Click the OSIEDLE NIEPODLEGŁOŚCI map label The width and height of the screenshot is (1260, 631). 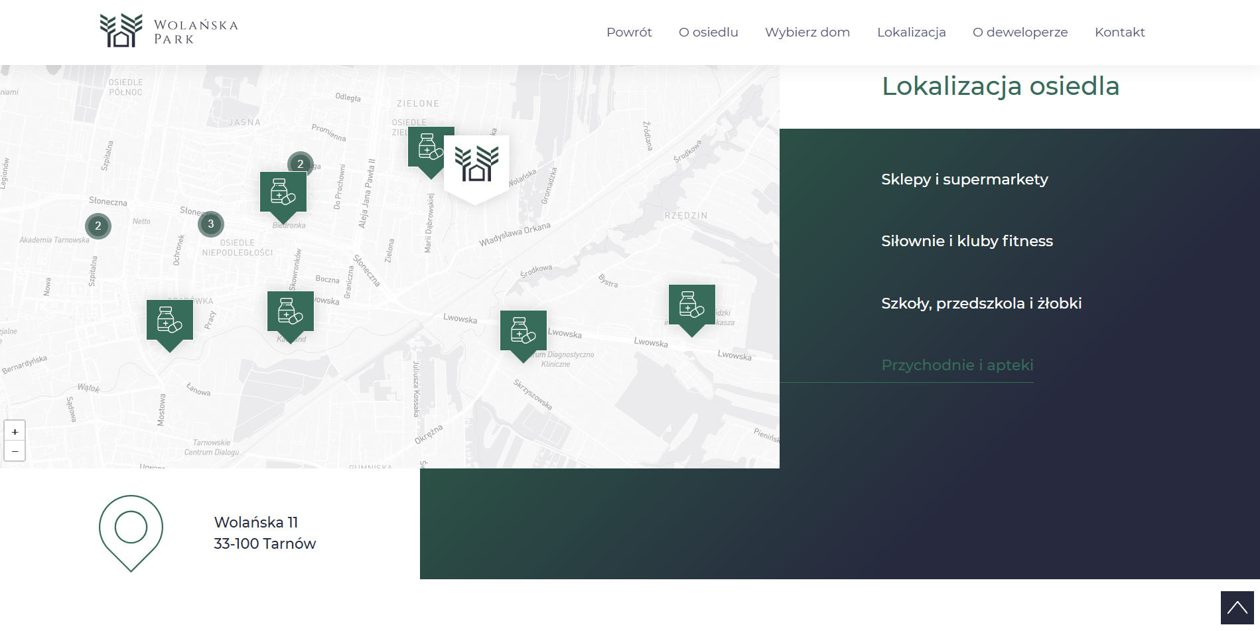tap(238, 247)
